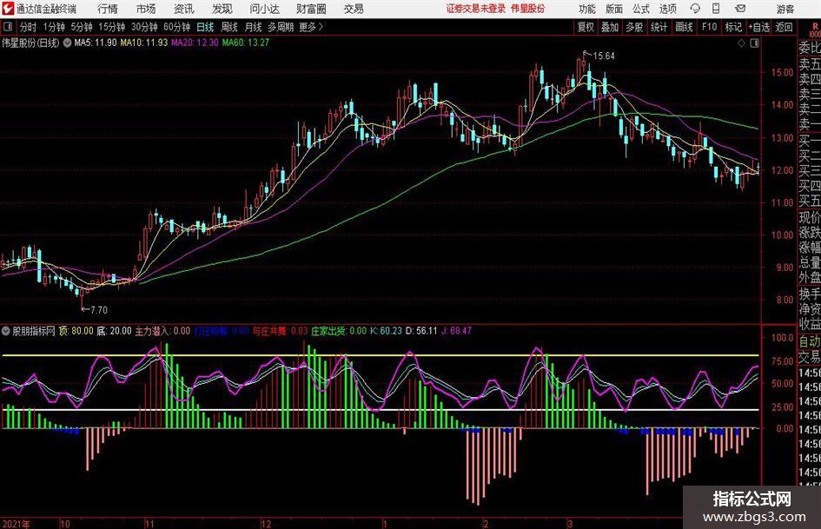
Task: Select the 1分钟 period tab
Action: coord(53,27)
